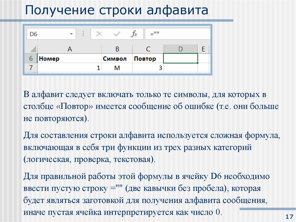Click the fill handle on cell D6
The width and height of the screenshot is (296, 222).
tap(197, 63)
